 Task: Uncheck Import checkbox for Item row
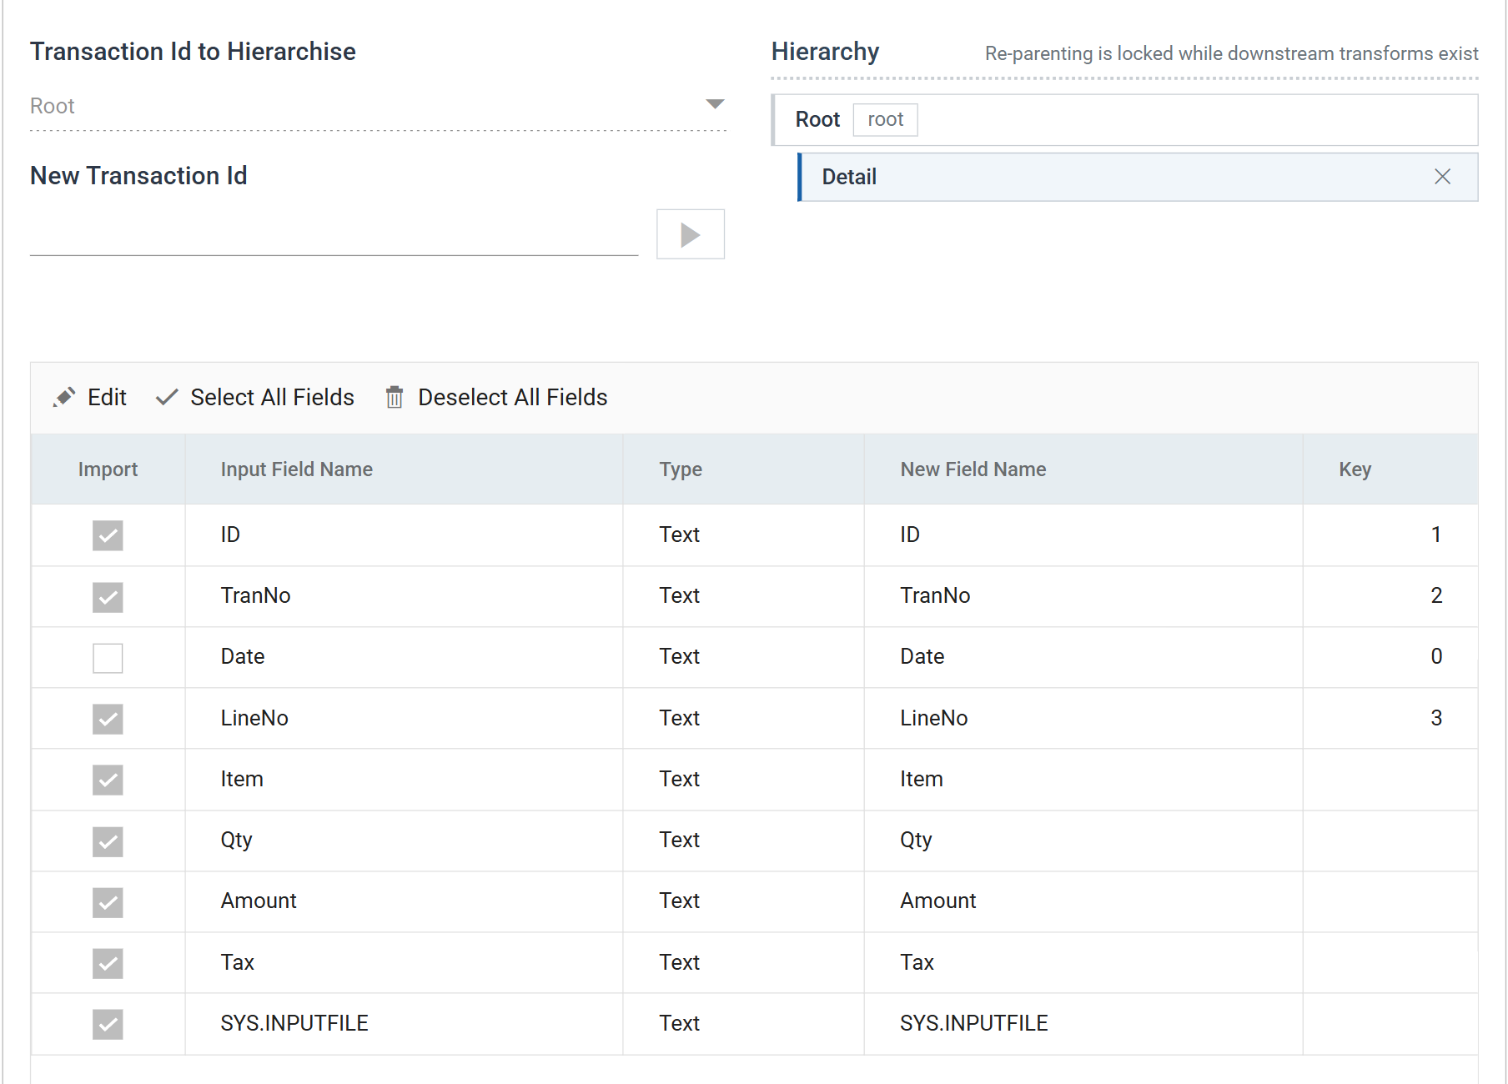tap(108, 780)
